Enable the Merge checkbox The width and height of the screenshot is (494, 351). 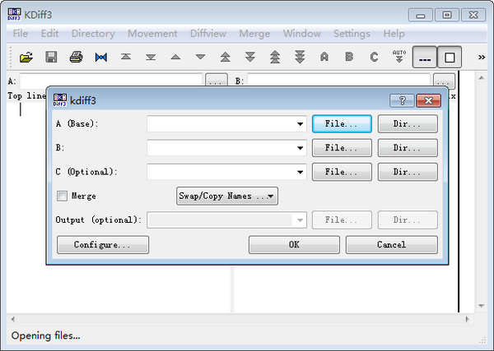[x=62, y=196]
